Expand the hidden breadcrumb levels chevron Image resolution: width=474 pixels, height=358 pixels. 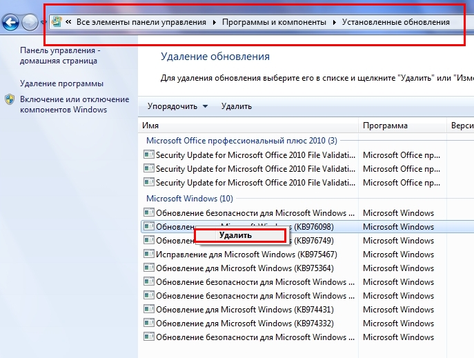[x=68, y=22]
